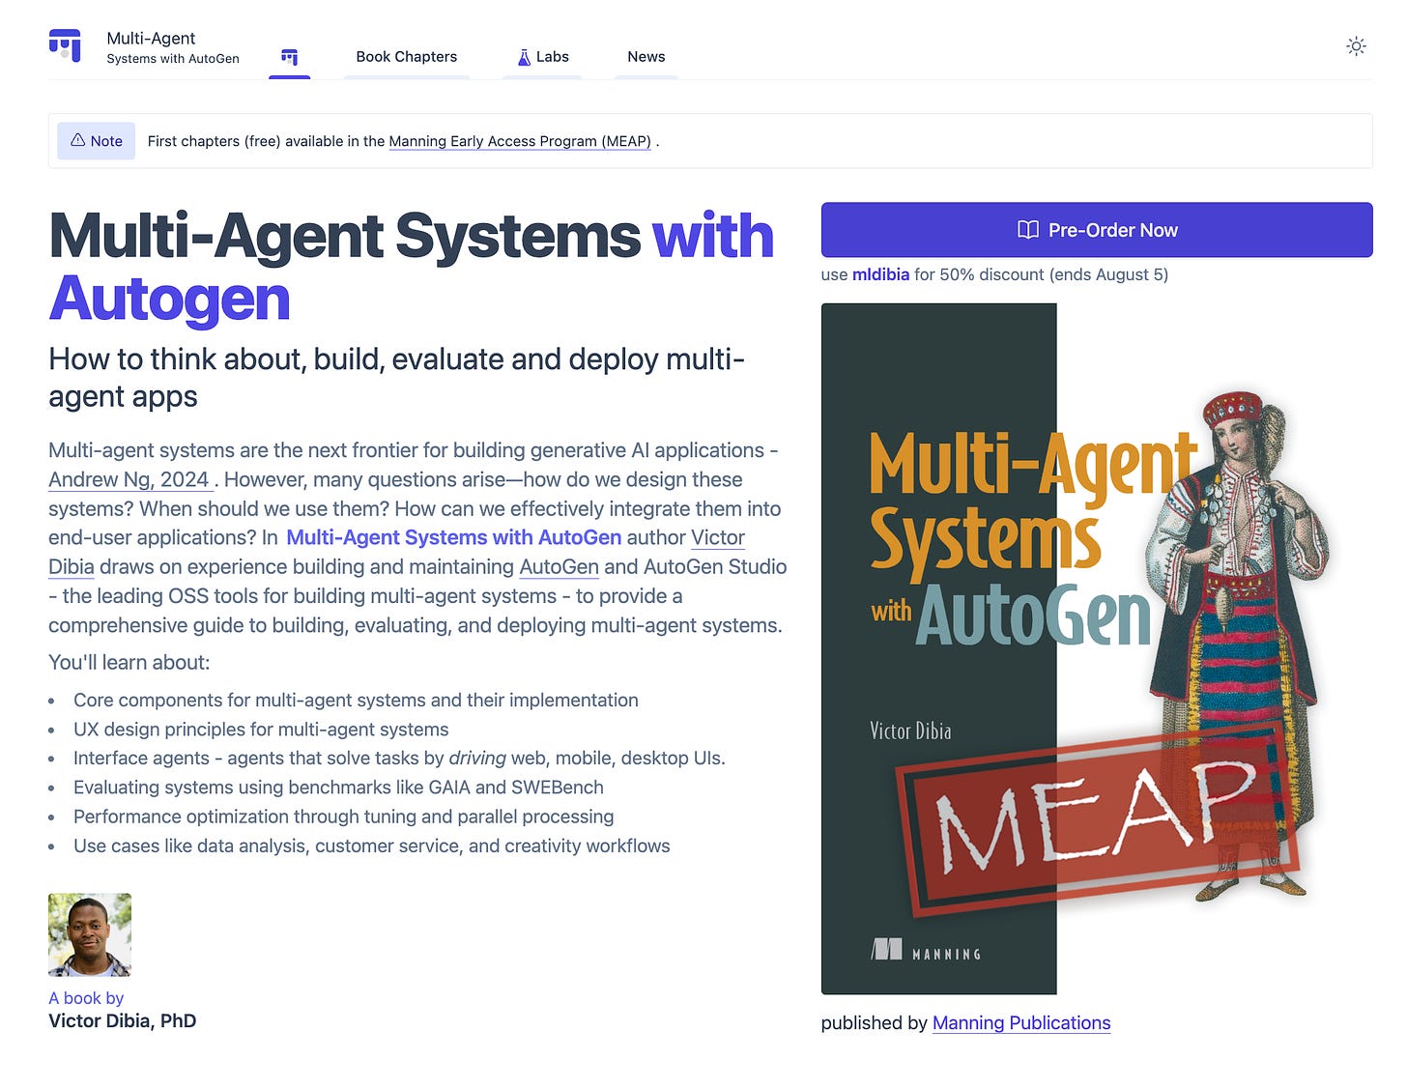Click the 'A book by' text
The image size is (1407, 1089).
click(86, 998)
